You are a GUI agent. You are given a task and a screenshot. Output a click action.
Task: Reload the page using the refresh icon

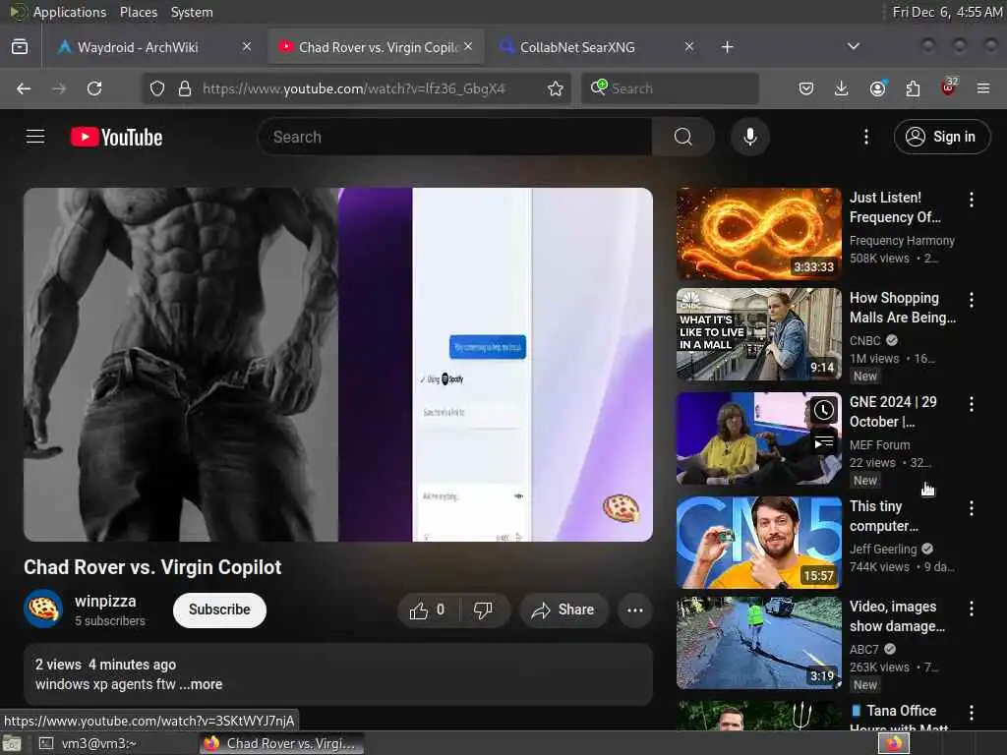click(x=94, y=88)
